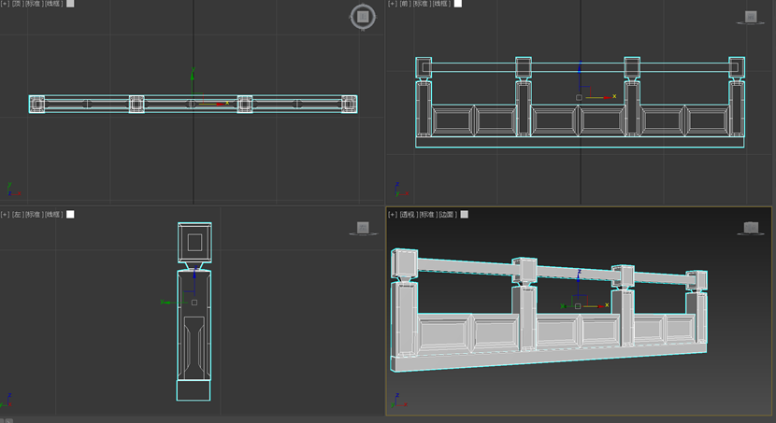The image size is (776, 423).
Task: Select the top rail in the front viewport
Action: 579,67
